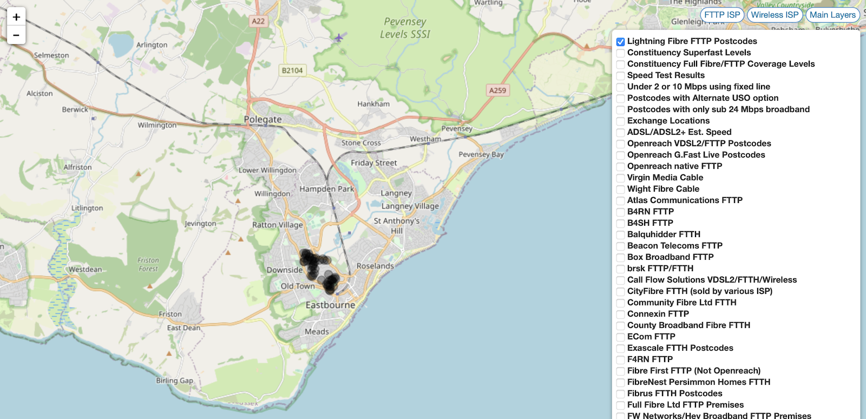Zoom out of the map

pos(16,35)
